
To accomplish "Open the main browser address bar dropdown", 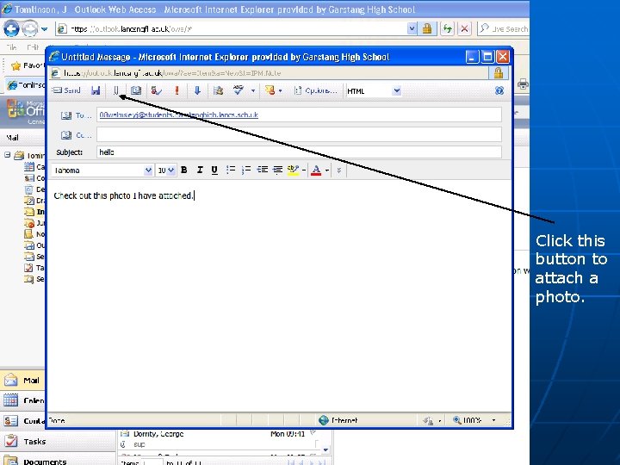I will point(412,28).
